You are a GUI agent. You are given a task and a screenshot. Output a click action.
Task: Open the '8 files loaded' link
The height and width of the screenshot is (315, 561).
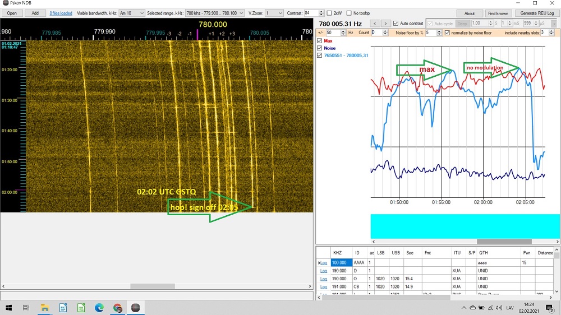pyautogui.click(x=61, y=13)
